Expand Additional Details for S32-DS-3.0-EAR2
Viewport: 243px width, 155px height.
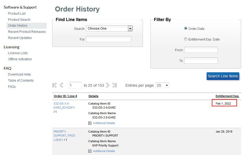[x=90, y=123]
